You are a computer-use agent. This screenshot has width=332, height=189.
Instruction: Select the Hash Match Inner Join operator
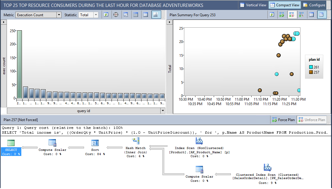pyautogui.click(x=135, y=148)
